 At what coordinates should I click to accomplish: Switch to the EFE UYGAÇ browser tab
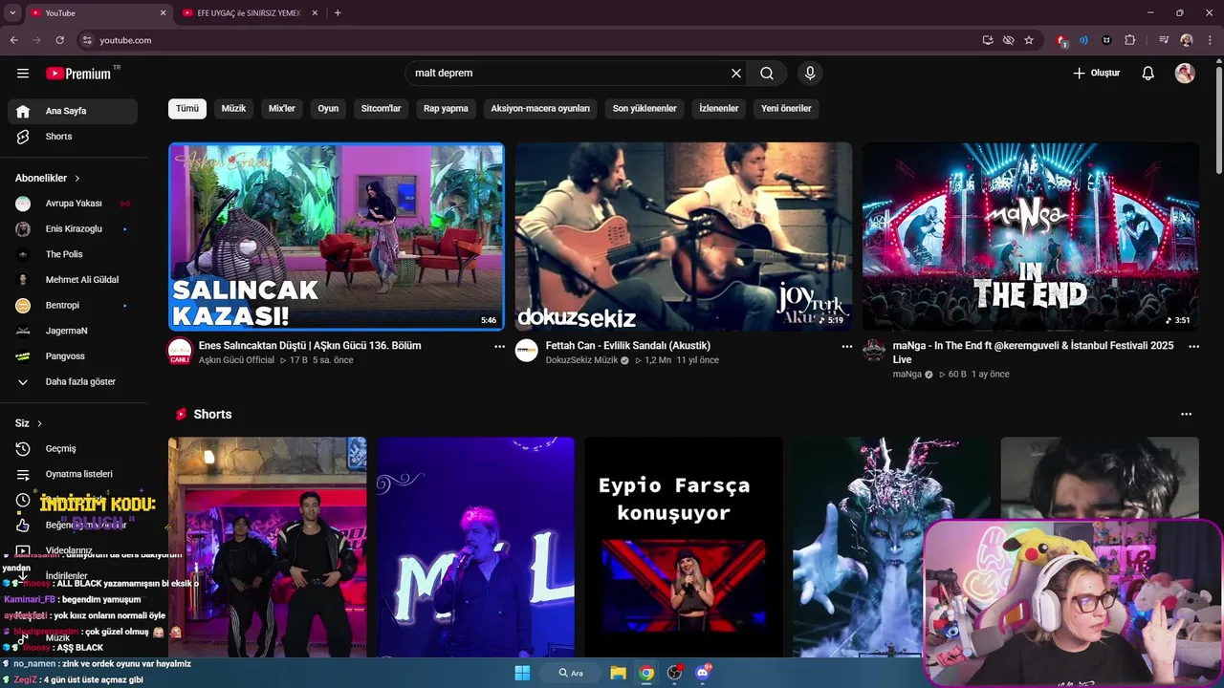pyautogui.click(x=249, y=13)
